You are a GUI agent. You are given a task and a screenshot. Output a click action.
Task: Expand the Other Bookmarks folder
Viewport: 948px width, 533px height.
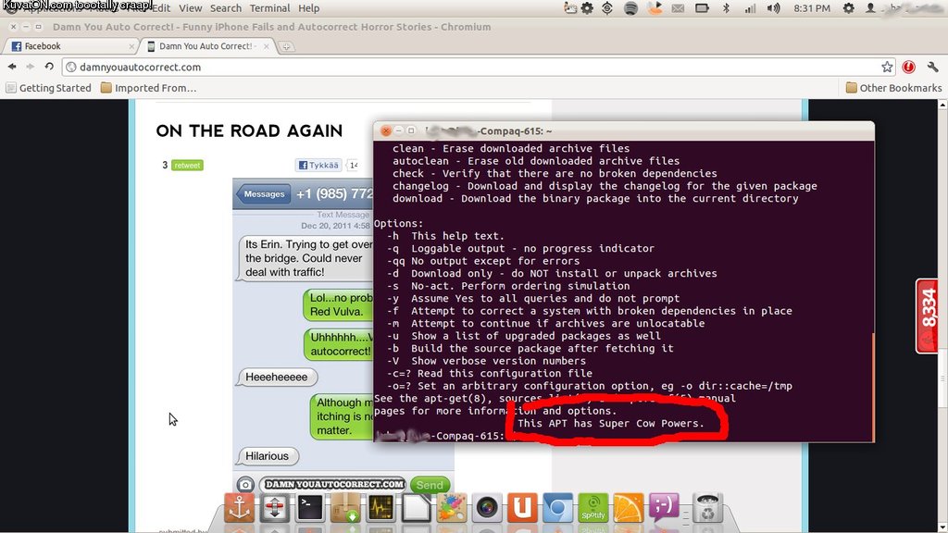[893, 88]
